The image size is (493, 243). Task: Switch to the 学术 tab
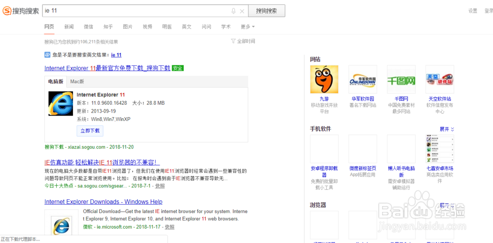[226, 27]
